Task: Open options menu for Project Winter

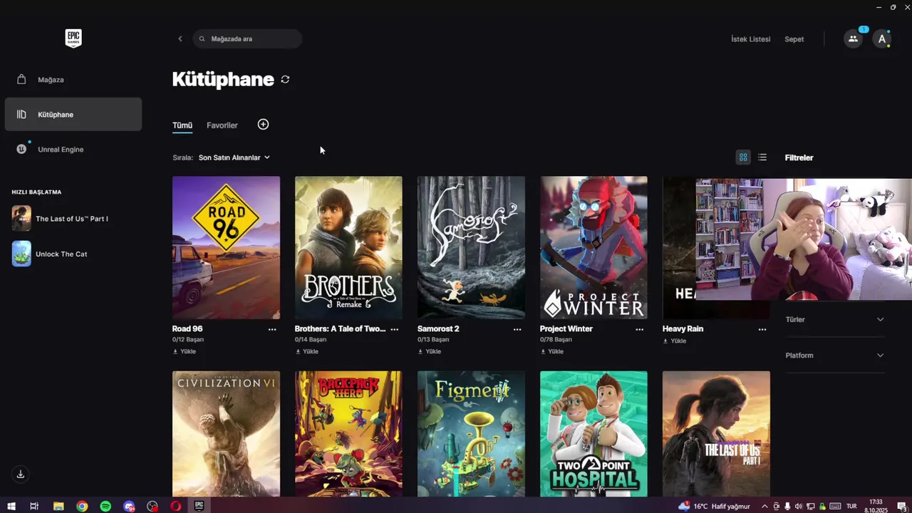Action: 640,329
